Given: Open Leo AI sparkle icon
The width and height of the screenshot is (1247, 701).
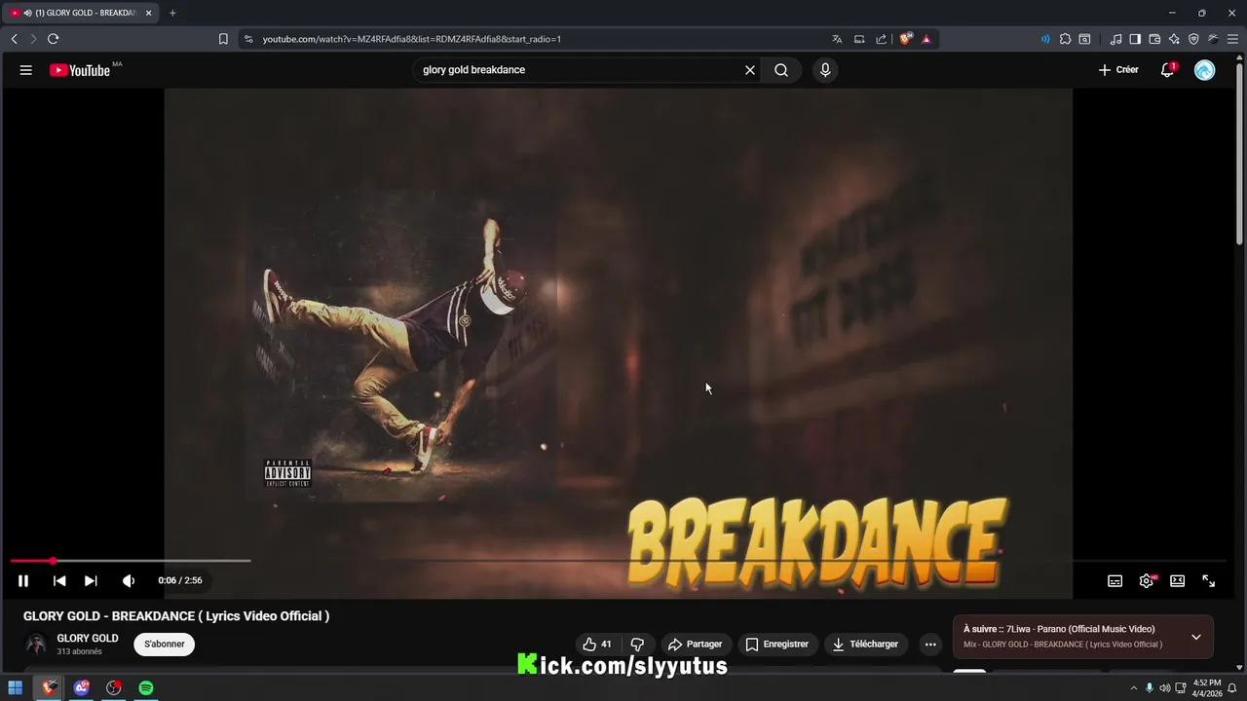Looking at the screenshot, I should tap(1174, 39).
